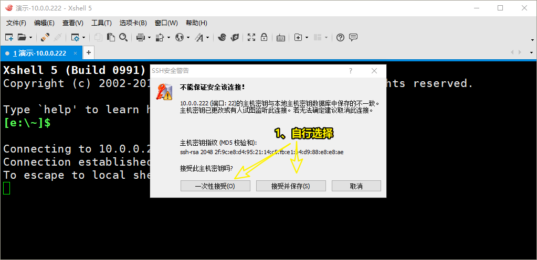Screen dimensions: 537x260
Task: Open the 帮助(H) menu
Action: pos(196,23)
